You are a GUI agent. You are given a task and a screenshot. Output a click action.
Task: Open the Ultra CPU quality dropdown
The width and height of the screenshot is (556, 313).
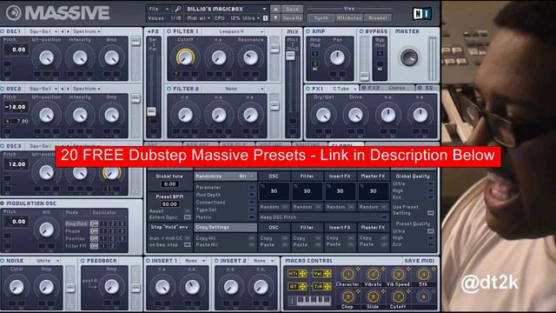point(250,17)
